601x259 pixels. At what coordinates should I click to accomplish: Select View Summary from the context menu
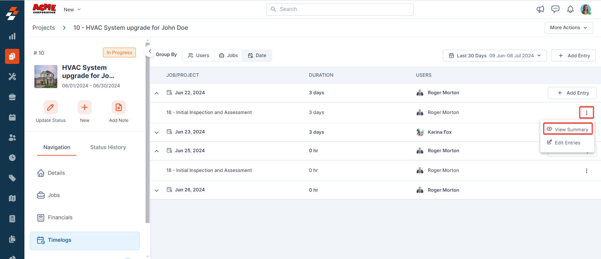(568, 129)
